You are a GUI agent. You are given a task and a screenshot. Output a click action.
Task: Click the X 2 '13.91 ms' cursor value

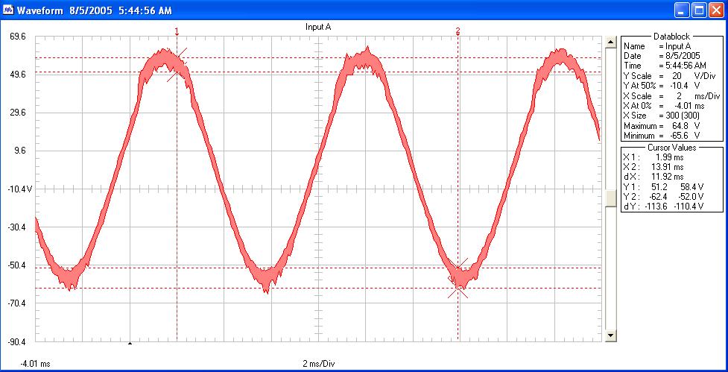pos(653,167)
